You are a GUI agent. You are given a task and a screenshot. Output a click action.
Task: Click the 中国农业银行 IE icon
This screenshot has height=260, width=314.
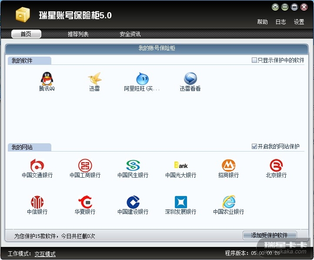(x=229, y=202)
